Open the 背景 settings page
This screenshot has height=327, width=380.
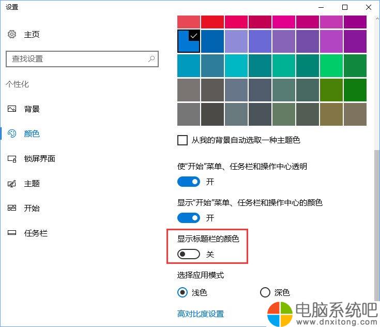(x=32, y=109)
